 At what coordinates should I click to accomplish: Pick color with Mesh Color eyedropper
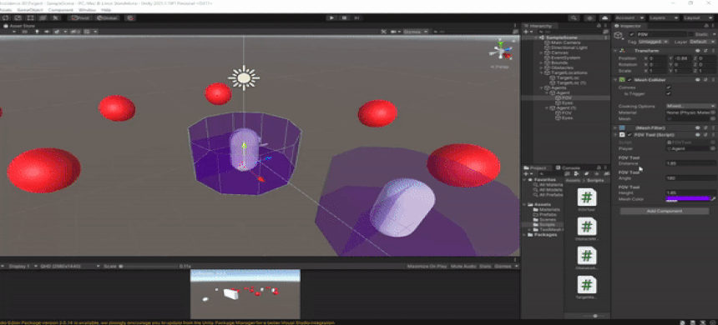point(714,199)
